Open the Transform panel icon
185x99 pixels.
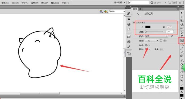coord(129,29)
